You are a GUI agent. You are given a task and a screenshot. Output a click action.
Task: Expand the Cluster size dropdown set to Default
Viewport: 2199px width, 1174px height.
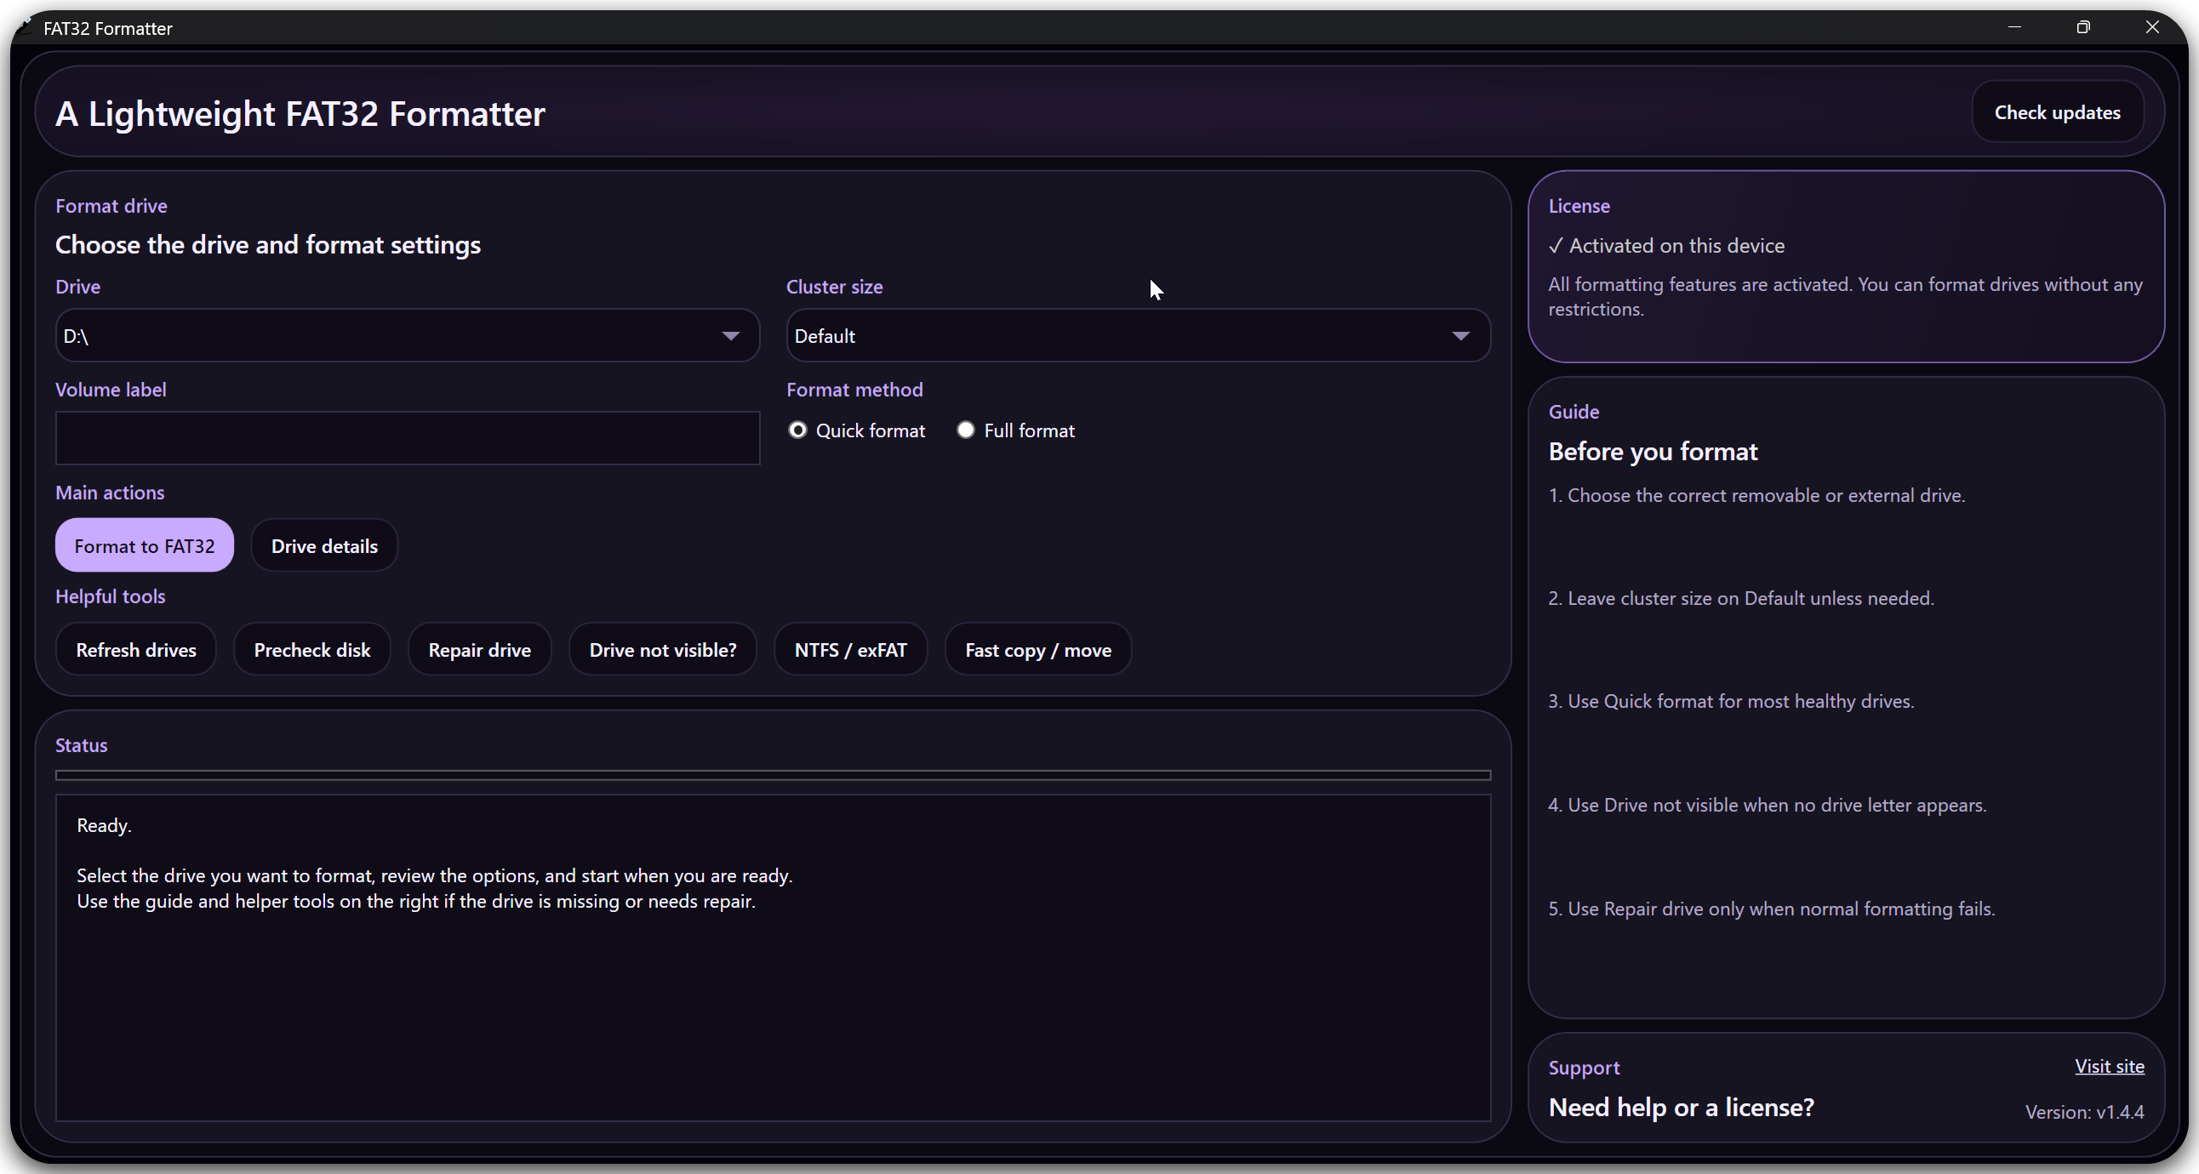[1138, 336]
